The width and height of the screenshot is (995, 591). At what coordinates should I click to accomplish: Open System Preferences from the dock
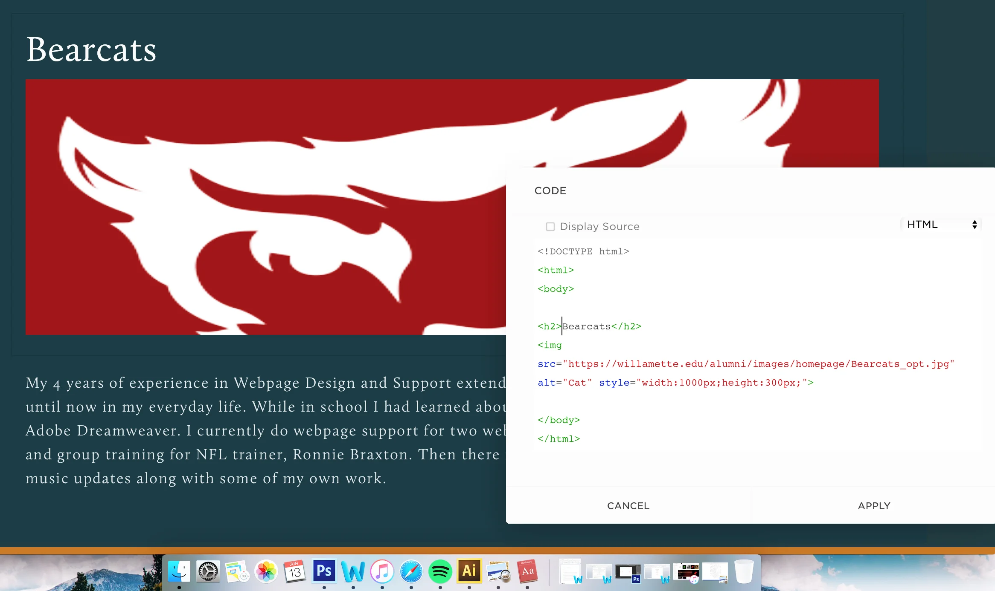(x=208, y=571)
